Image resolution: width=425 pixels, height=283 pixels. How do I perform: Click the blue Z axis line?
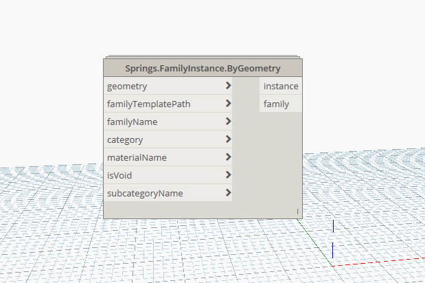(333, 250)
